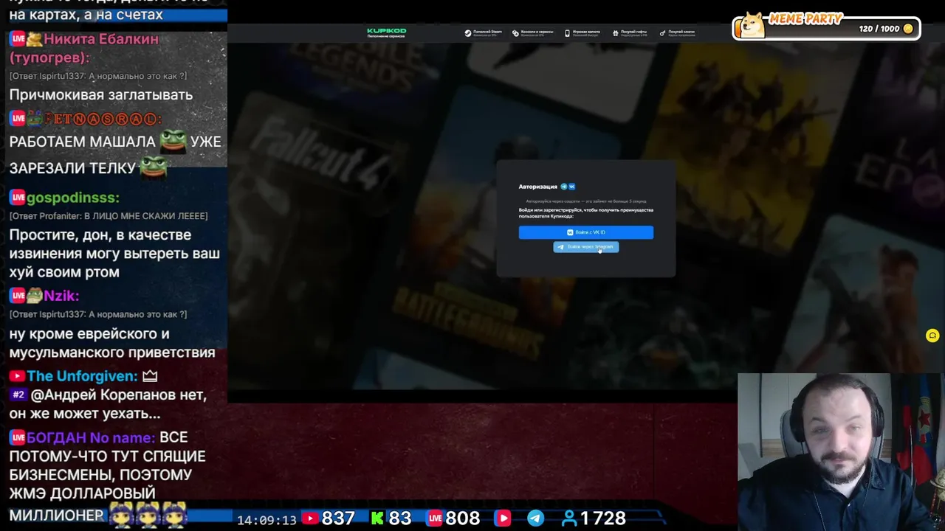Click the crown icon after The Unforgiven
Screen dimensions: 945x531
coord(150,376)
